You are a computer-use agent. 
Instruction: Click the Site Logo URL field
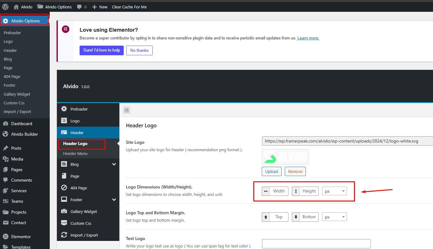point(348,141)
